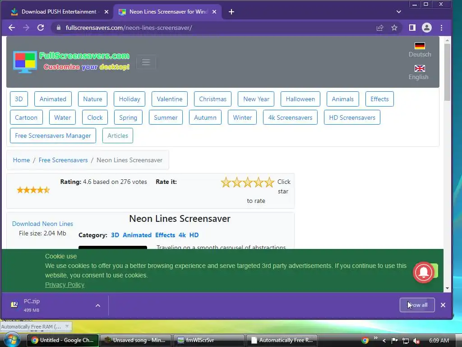Click Download Neon Lines link
Image resolution: width=462 pixels, height=347 pixels.
(42, 224)
